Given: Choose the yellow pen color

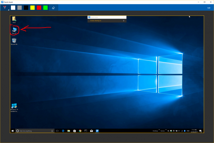Looking at the screenshot, I should click(x=32, y=8).
